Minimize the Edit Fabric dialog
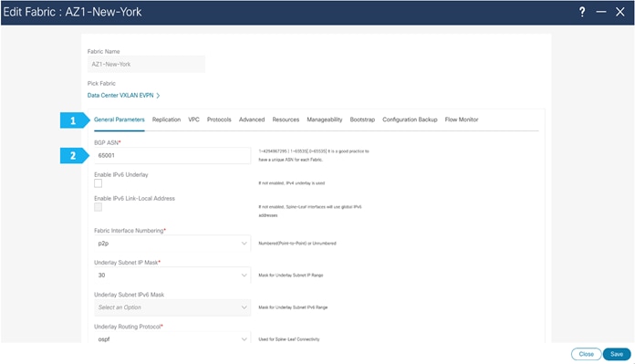This screenshot has height=364, width=635. (601, 12)
